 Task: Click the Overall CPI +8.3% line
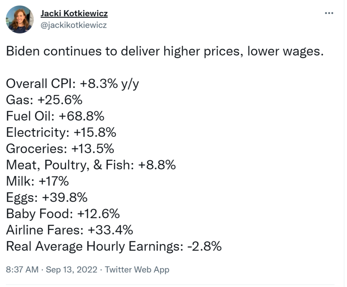tap(73, 83)
